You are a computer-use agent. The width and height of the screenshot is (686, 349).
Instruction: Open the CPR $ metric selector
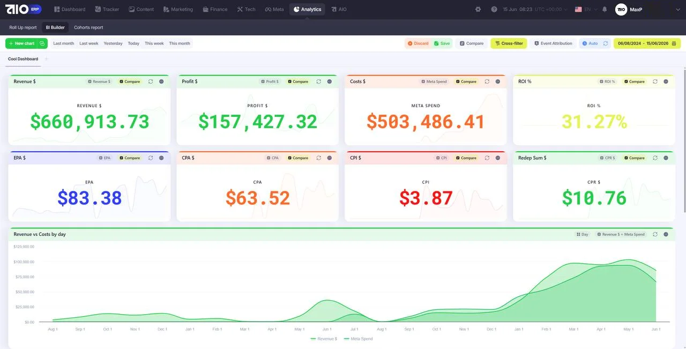pyautogui.click(x=608, y=158)
